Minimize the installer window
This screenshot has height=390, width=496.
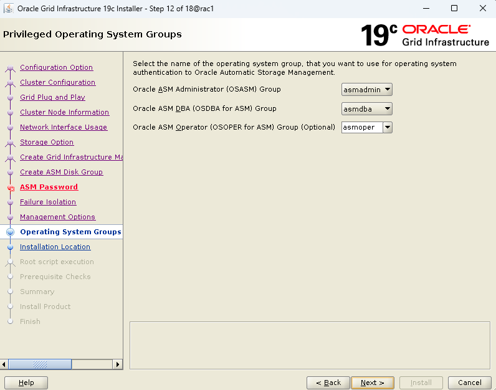tap(426, 8)
